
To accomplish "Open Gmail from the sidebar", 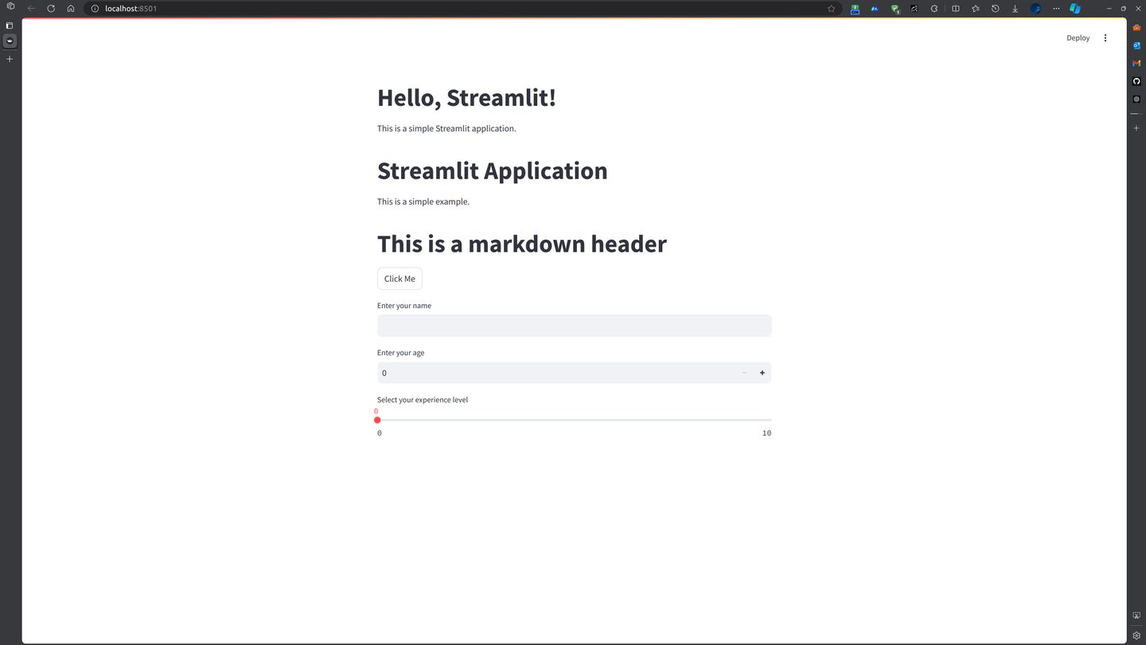I will pyautogui.click(x=1136, y=63).
